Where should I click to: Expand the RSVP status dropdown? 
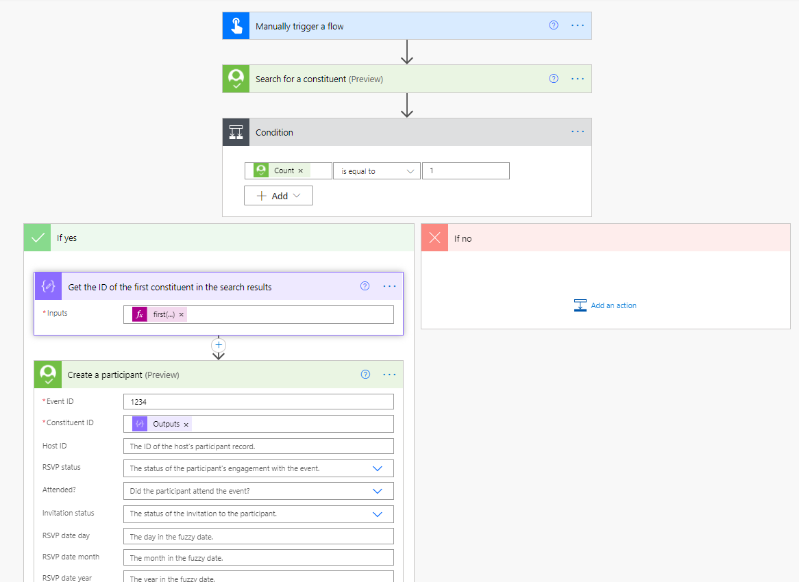click(377, 468)
